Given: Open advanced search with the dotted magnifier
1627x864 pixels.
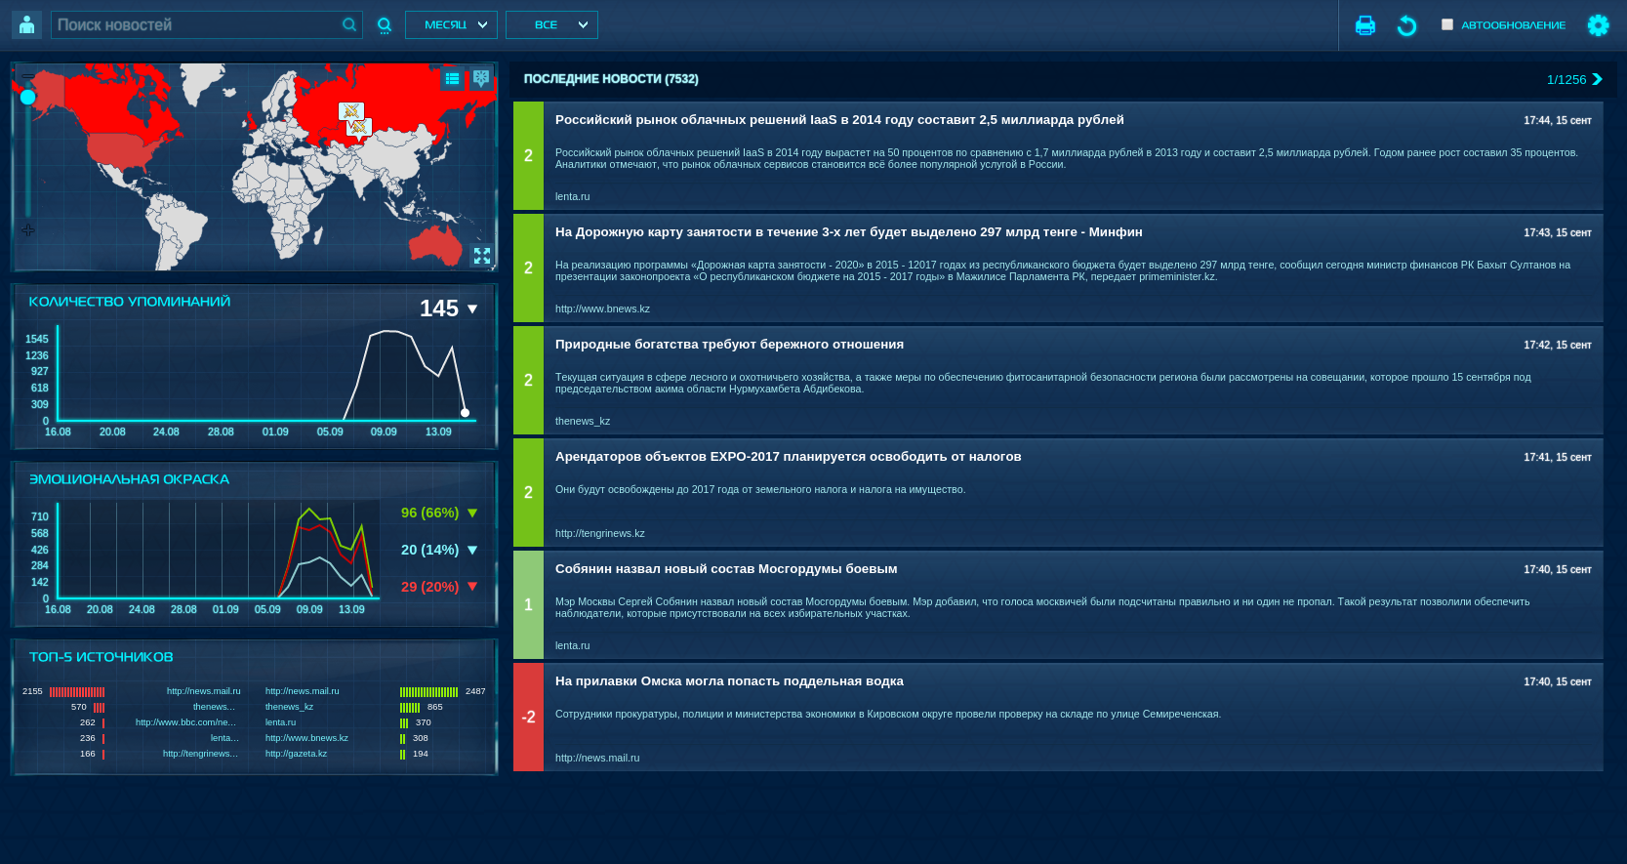Looking at the screenshot, I should click(x=385, y=25).
